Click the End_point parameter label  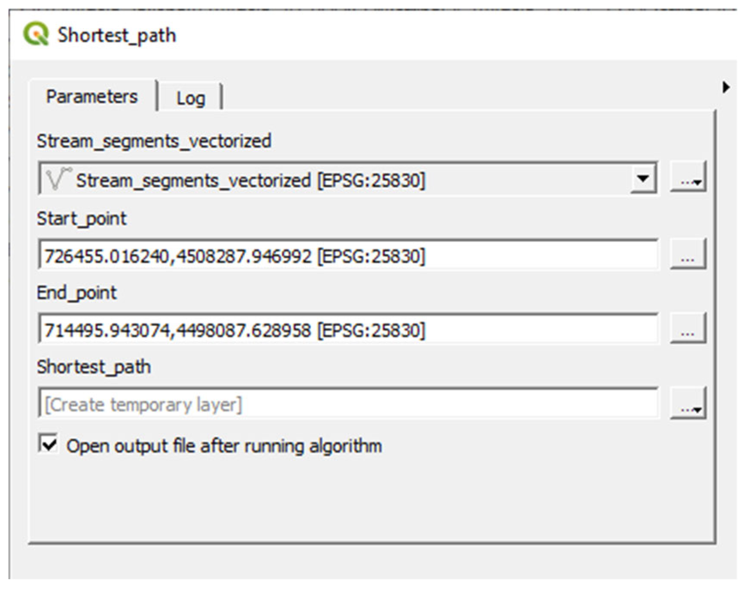tap(76, 293)
